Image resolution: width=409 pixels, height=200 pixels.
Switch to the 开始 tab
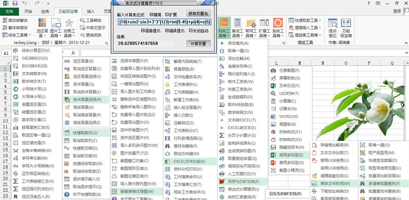[28, 11]
